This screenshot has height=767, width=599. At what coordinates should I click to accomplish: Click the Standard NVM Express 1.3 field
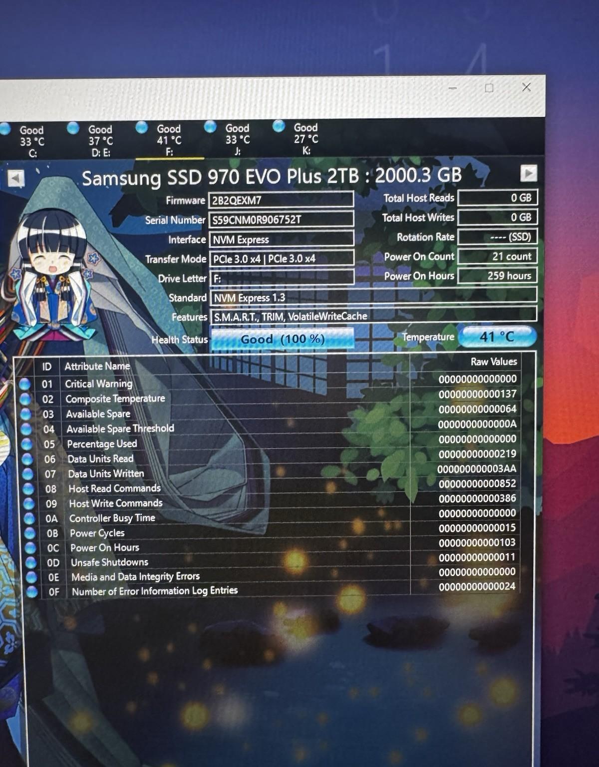coord(373,297)
